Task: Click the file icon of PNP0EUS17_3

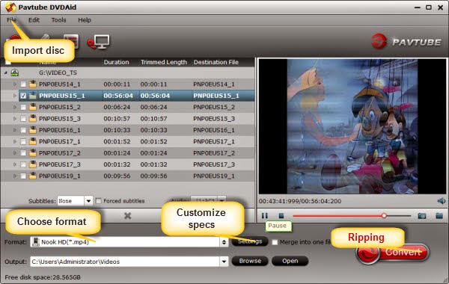Action: point(33,164)
